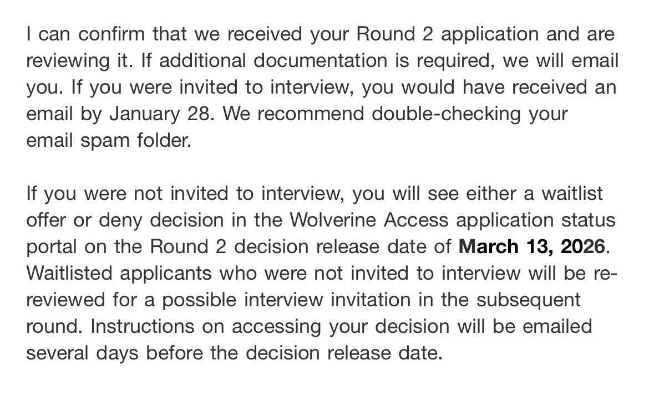Click the words "Round 2 application"
649x396 pixels.
447,34
